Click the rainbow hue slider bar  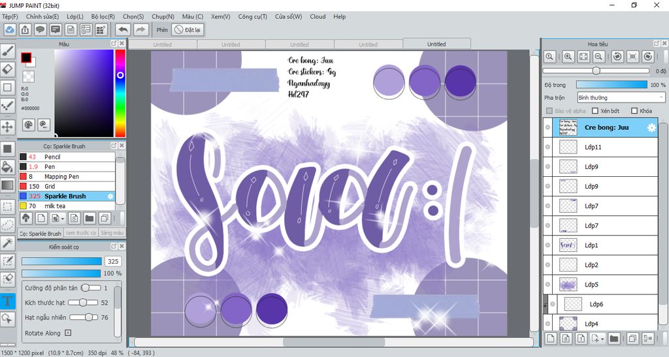pyautogui.click(x=120, y=93)
